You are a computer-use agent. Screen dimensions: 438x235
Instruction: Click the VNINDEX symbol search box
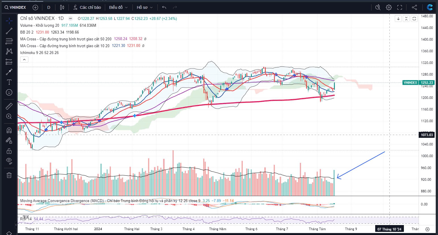pyautogui.click(x=15, y=7)
